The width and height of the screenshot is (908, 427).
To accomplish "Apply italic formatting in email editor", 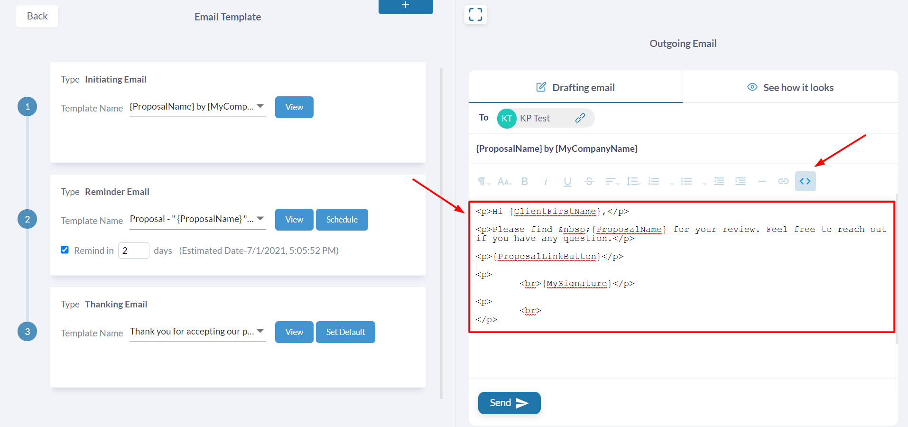I will (546, 181).
